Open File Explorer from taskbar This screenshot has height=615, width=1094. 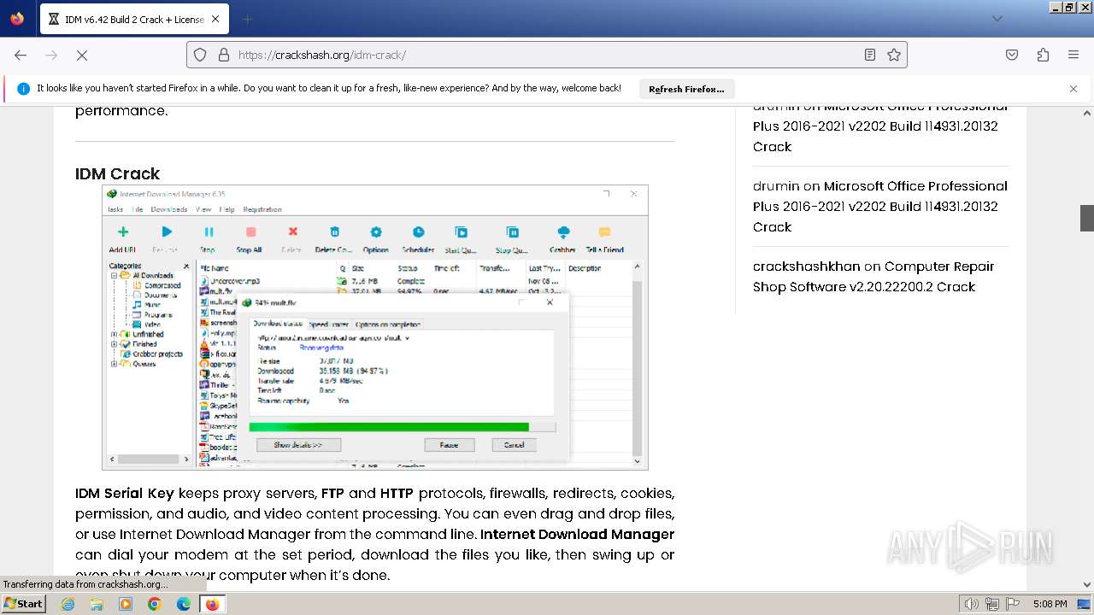97,604
